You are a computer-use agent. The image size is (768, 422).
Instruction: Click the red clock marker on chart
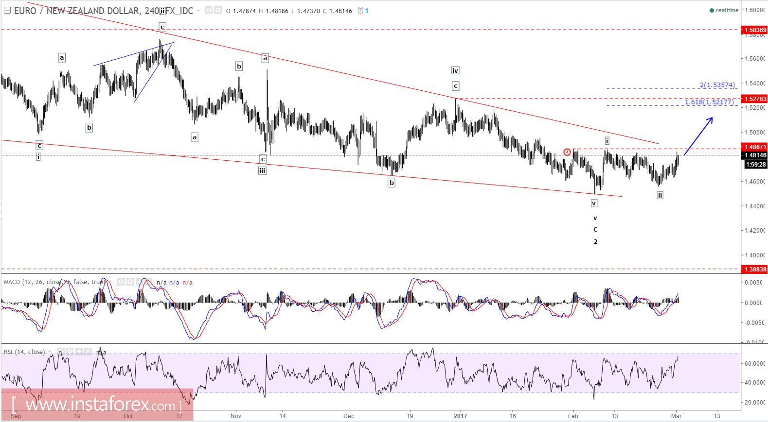[567, 152]
